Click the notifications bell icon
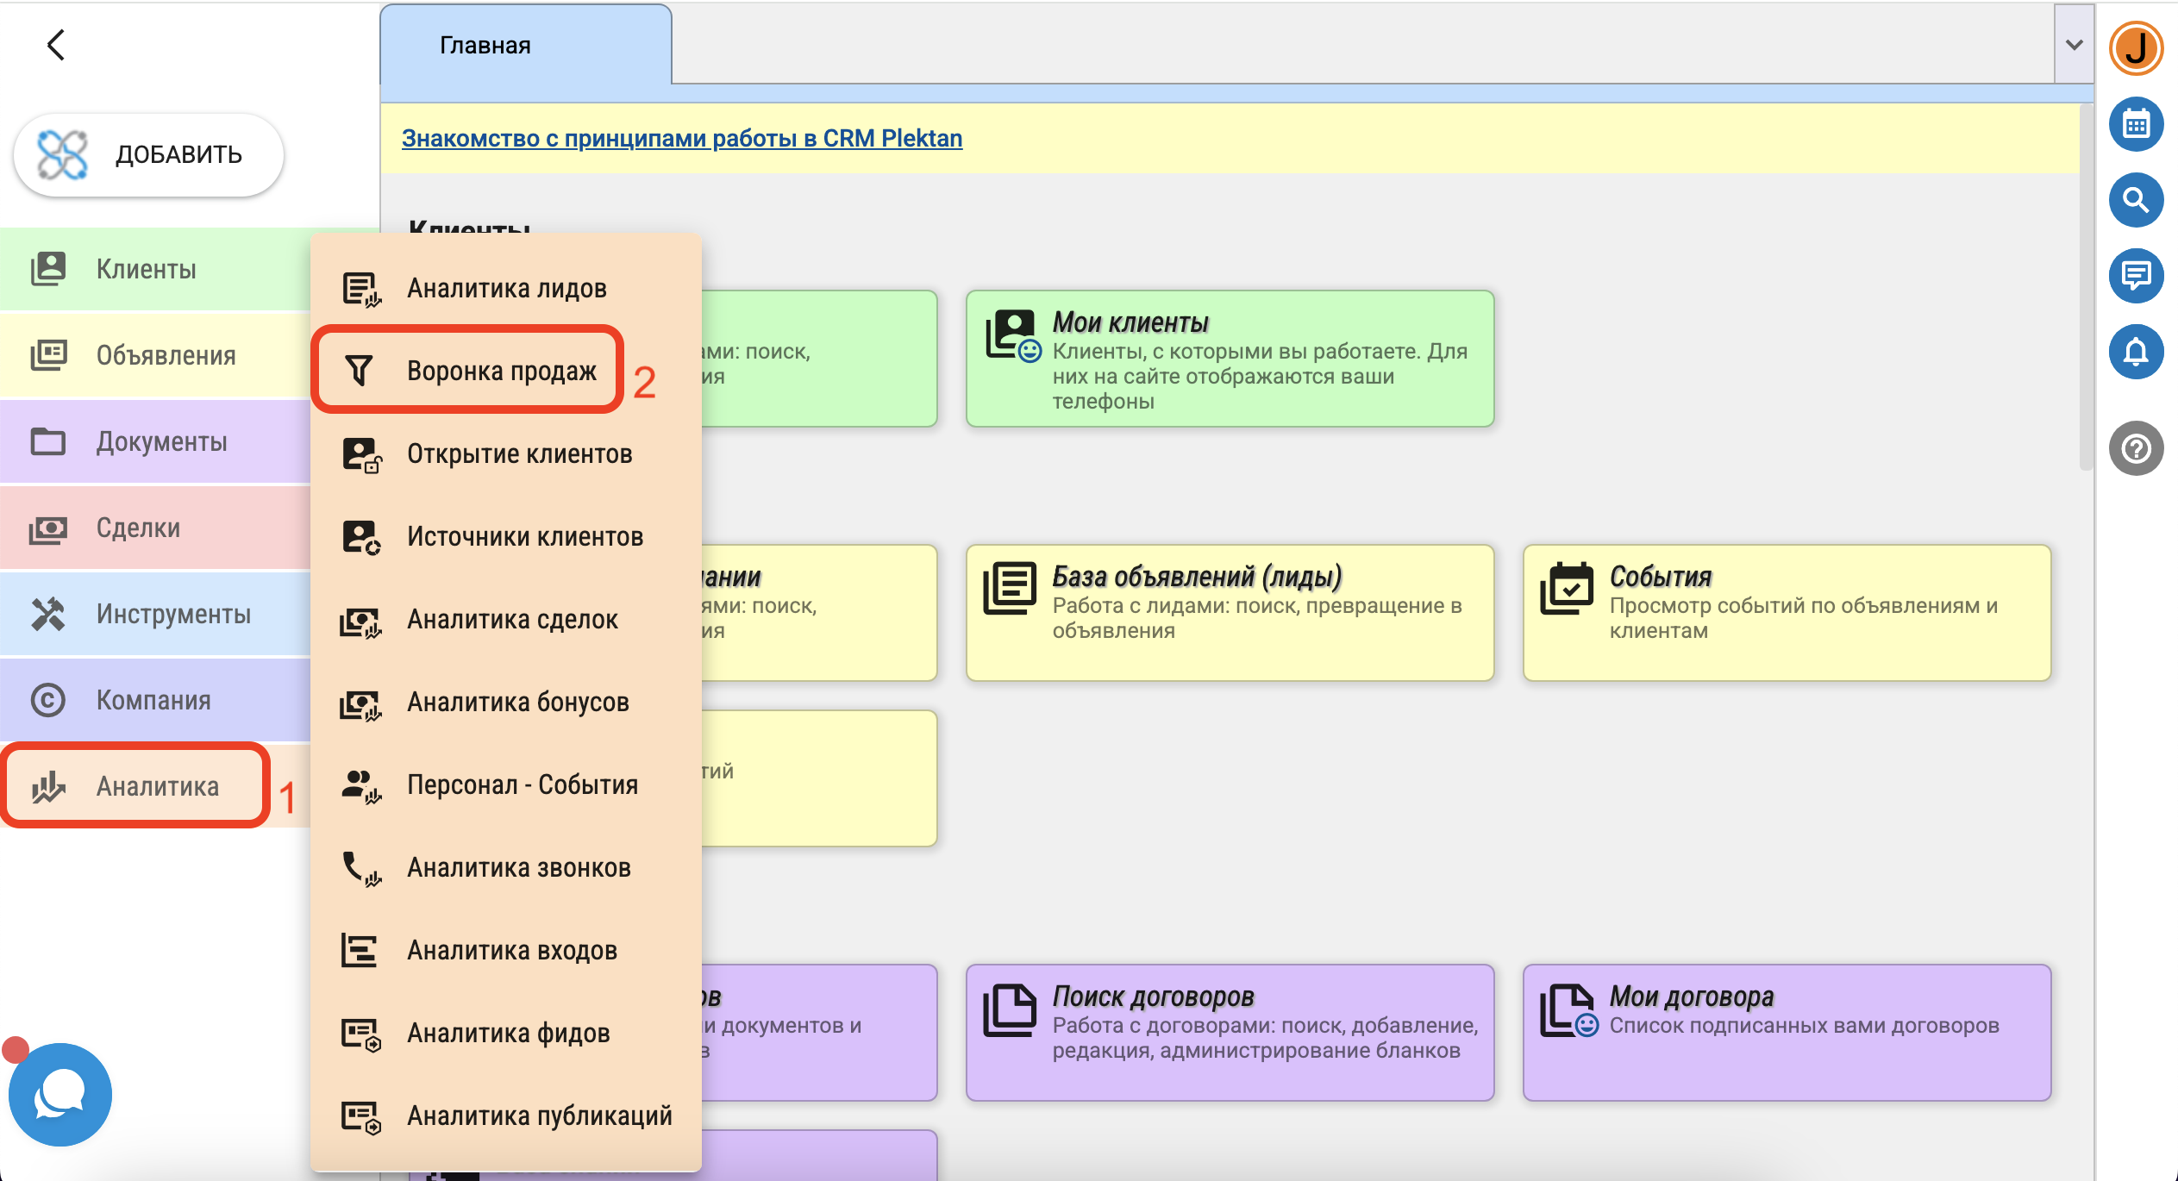 click(x=2136, y=352)
